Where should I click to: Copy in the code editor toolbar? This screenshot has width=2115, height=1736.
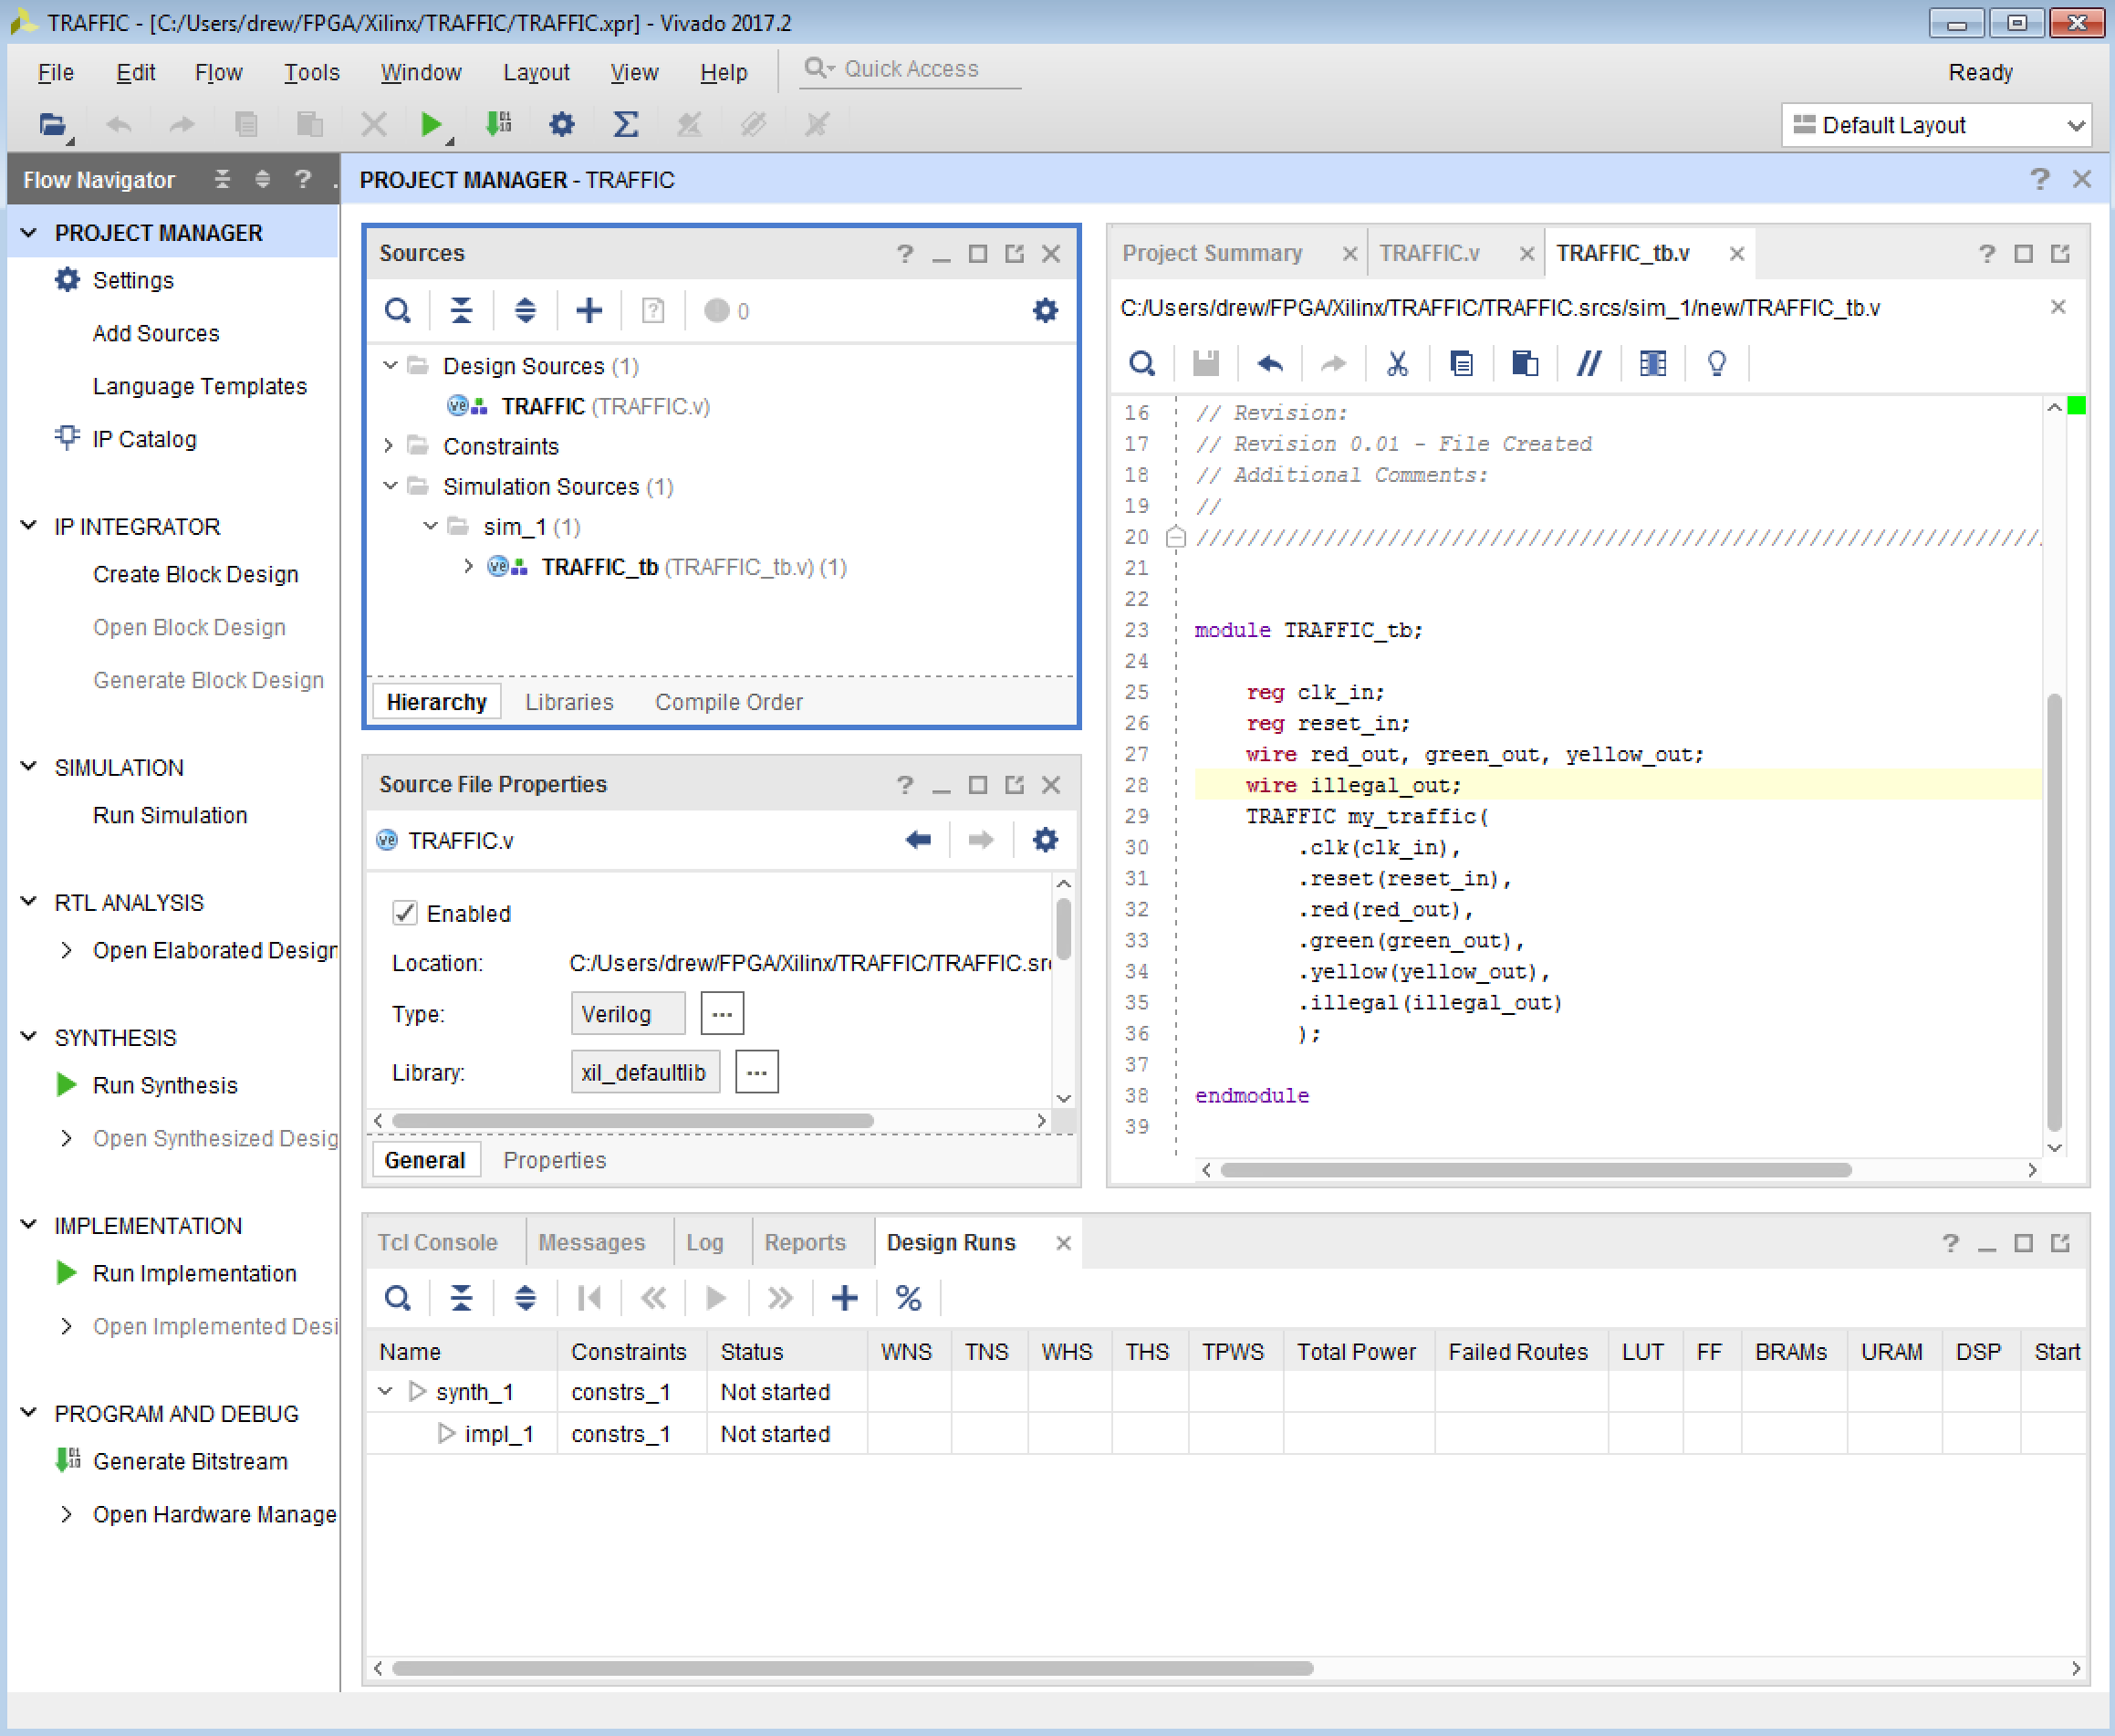pos(1462,364)
